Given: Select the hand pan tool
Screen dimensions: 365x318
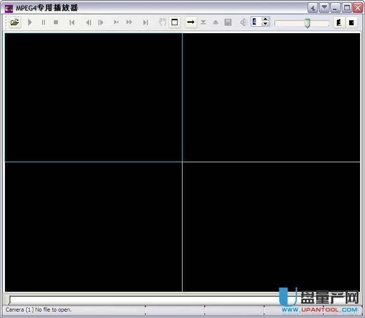Looking at the screenshot, I should [x=162, y=22].
